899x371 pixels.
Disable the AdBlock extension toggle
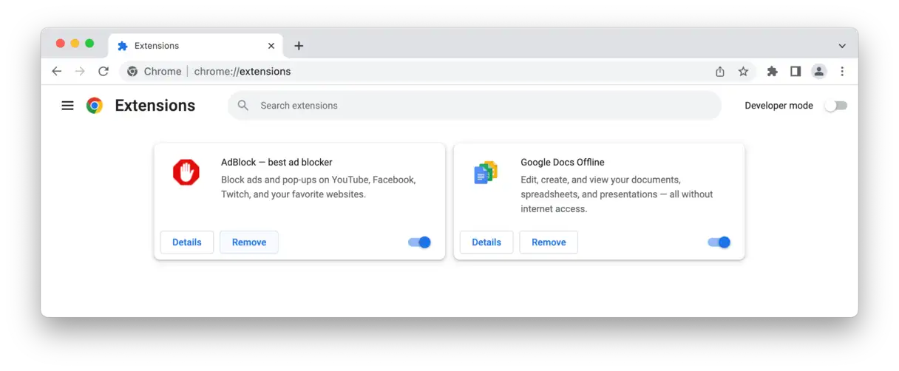(x=419, y=242)
